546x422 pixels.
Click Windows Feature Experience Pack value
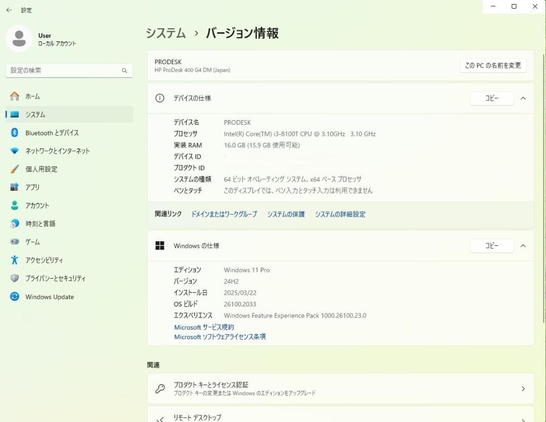(295, 315)
